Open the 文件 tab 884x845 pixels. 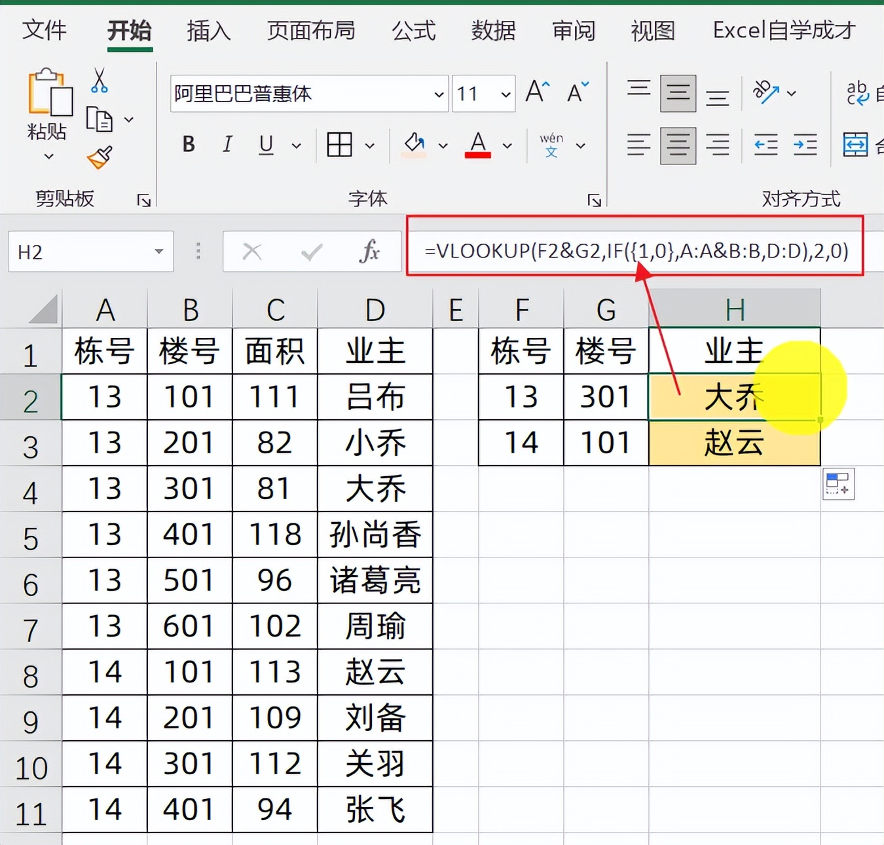coord(45,30)
